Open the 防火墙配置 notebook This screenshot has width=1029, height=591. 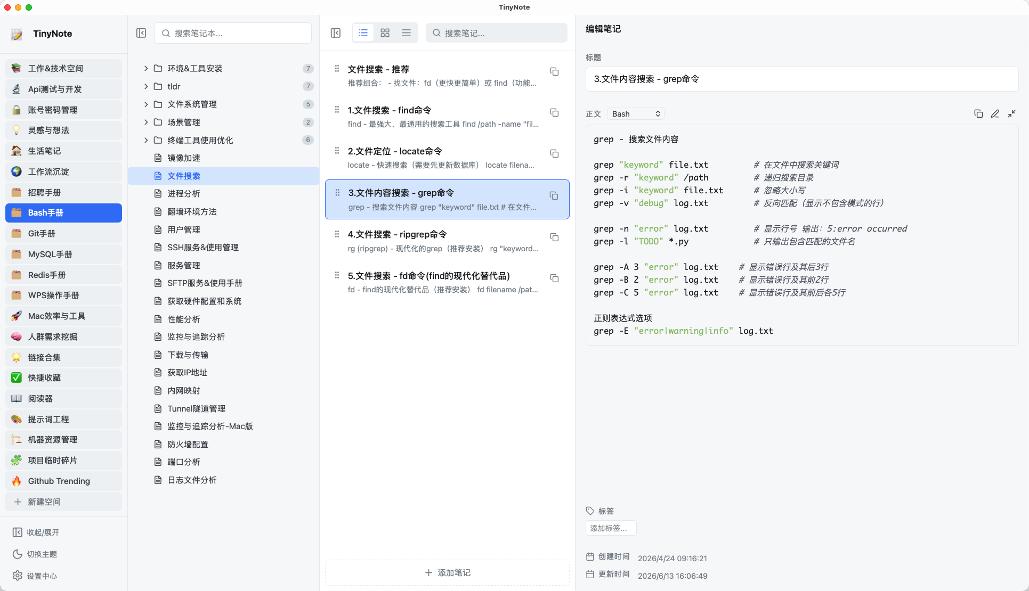(x=223, y=444)
